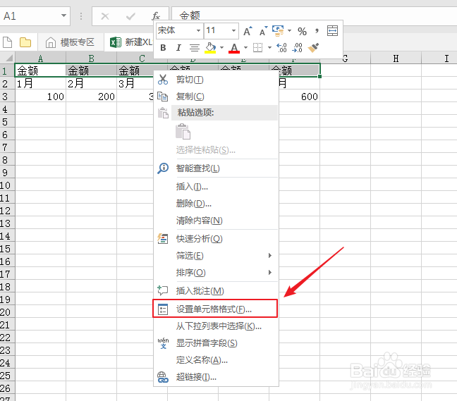Apply comma style format
Viewport: 457px width, 401px height.
(x=317, y=31)
